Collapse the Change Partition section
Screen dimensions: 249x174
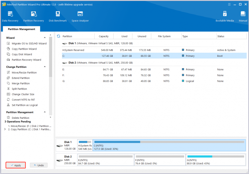tap(45, 67)
